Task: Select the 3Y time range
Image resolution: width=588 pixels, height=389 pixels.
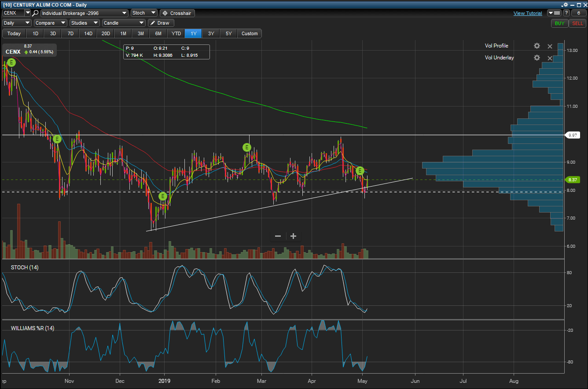Action: 211,33
